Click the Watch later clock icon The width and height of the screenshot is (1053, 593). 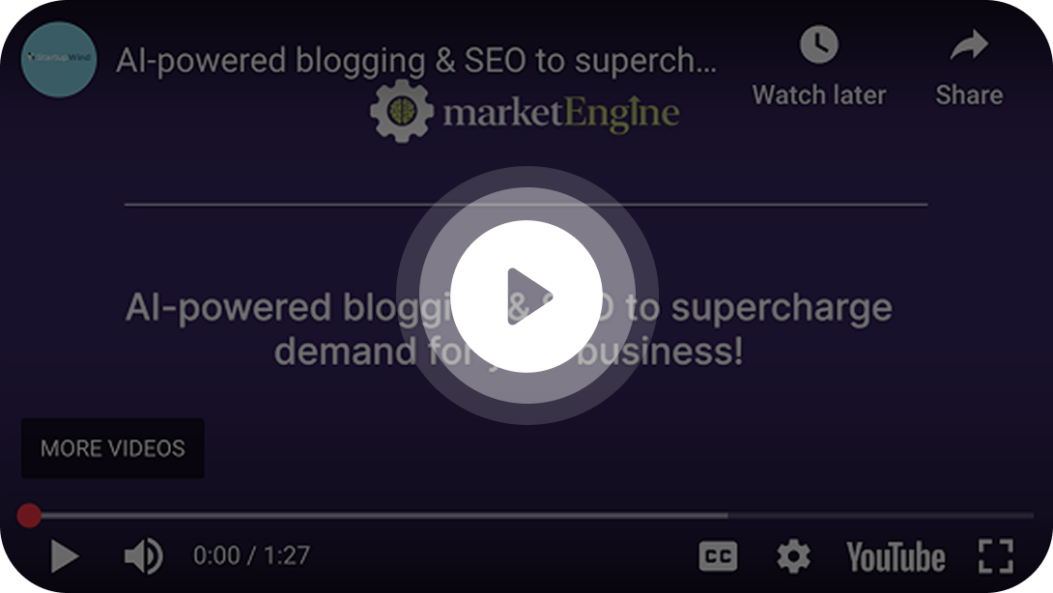[x=818, y=45]
